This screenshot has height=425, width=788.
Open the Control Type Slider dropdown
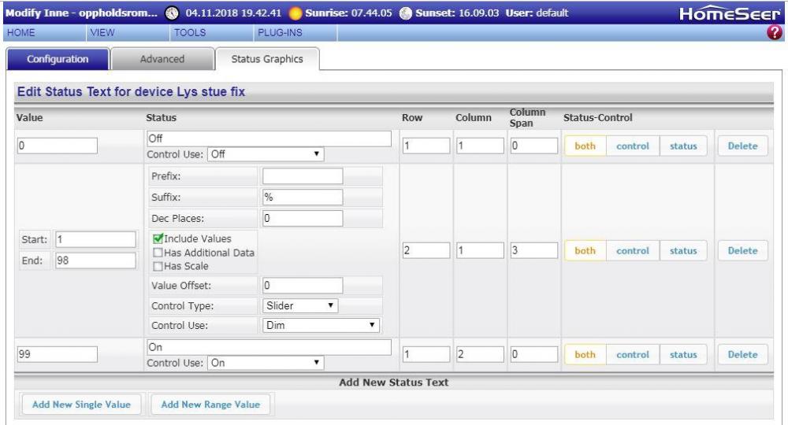[x=300, y=305]
